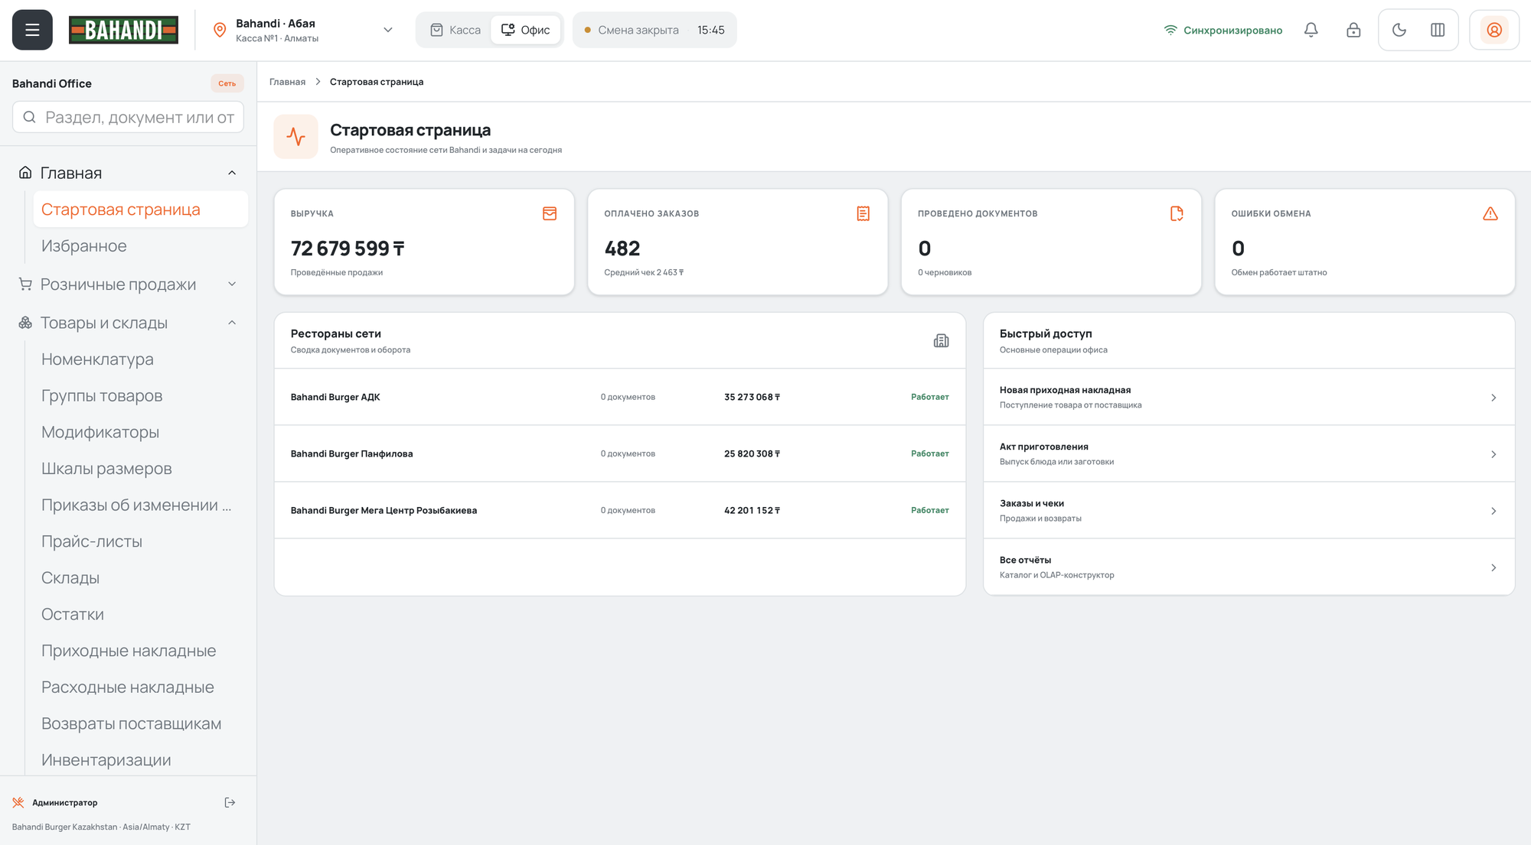Toggle the column layout view icon
Image resolution: width=1531 pixels, height=845 pixels.
point(1438,30)
